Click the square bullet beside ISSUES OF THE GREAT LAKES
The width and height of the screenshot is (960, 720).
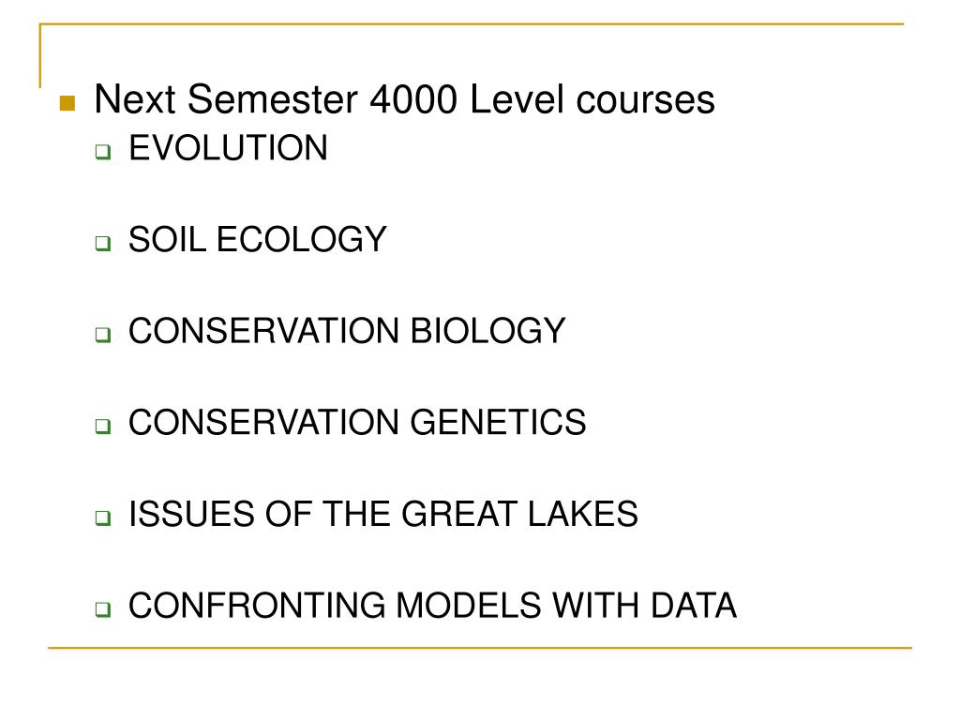103,517
